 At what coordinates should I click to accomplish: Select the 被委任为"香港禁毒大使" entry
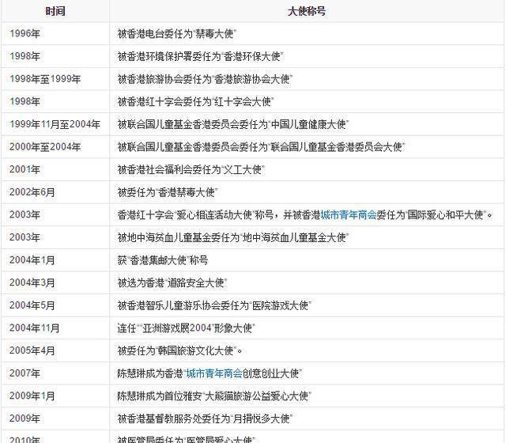click(168, 192)
